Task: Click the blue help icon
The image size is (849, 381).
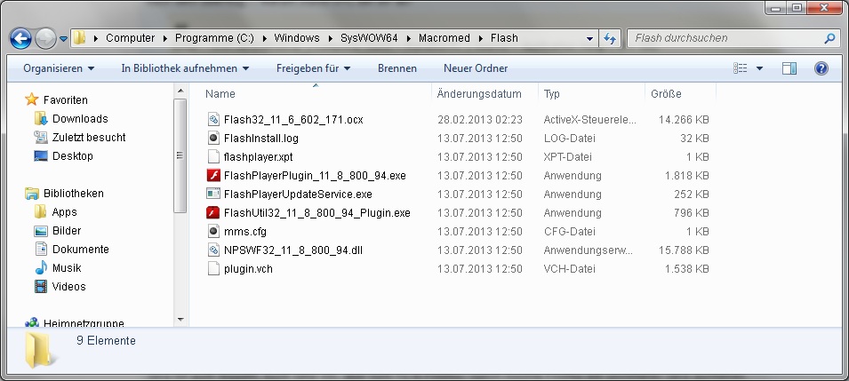Action: (x=821, y=68)
